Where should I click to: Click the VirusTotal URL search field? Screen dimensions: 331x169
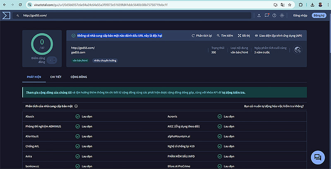click(133, 16)
